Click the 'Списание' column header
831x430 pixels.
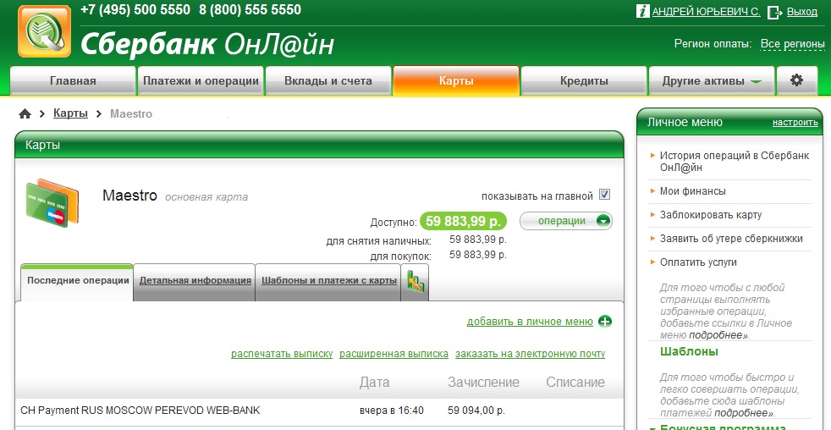[x=575, y=383]
